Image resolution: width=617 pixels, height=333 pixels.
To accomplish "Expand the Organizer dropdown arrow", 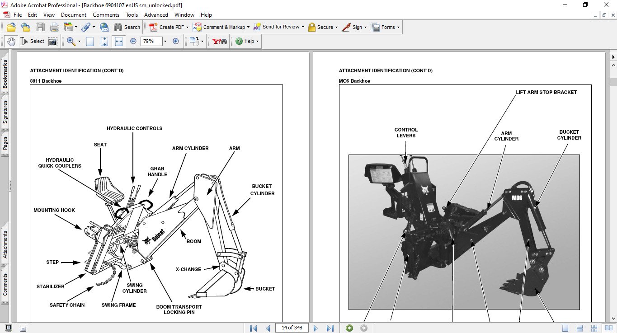I will click(x=76, y=27).
